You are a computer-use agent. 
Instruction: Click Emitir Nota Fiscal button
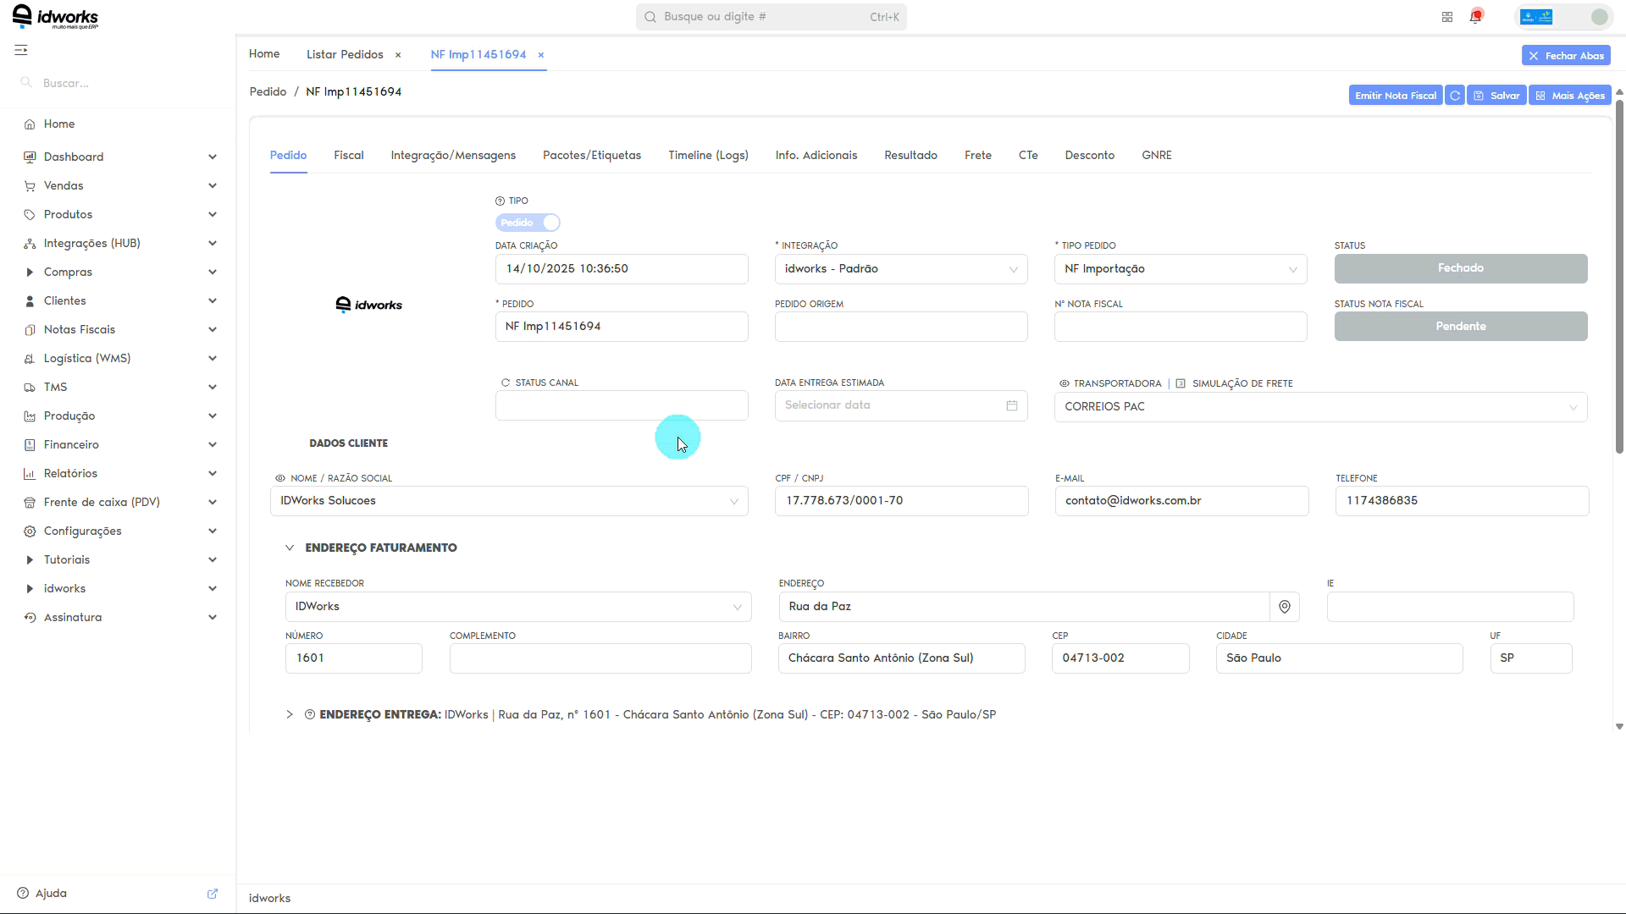1396,96
